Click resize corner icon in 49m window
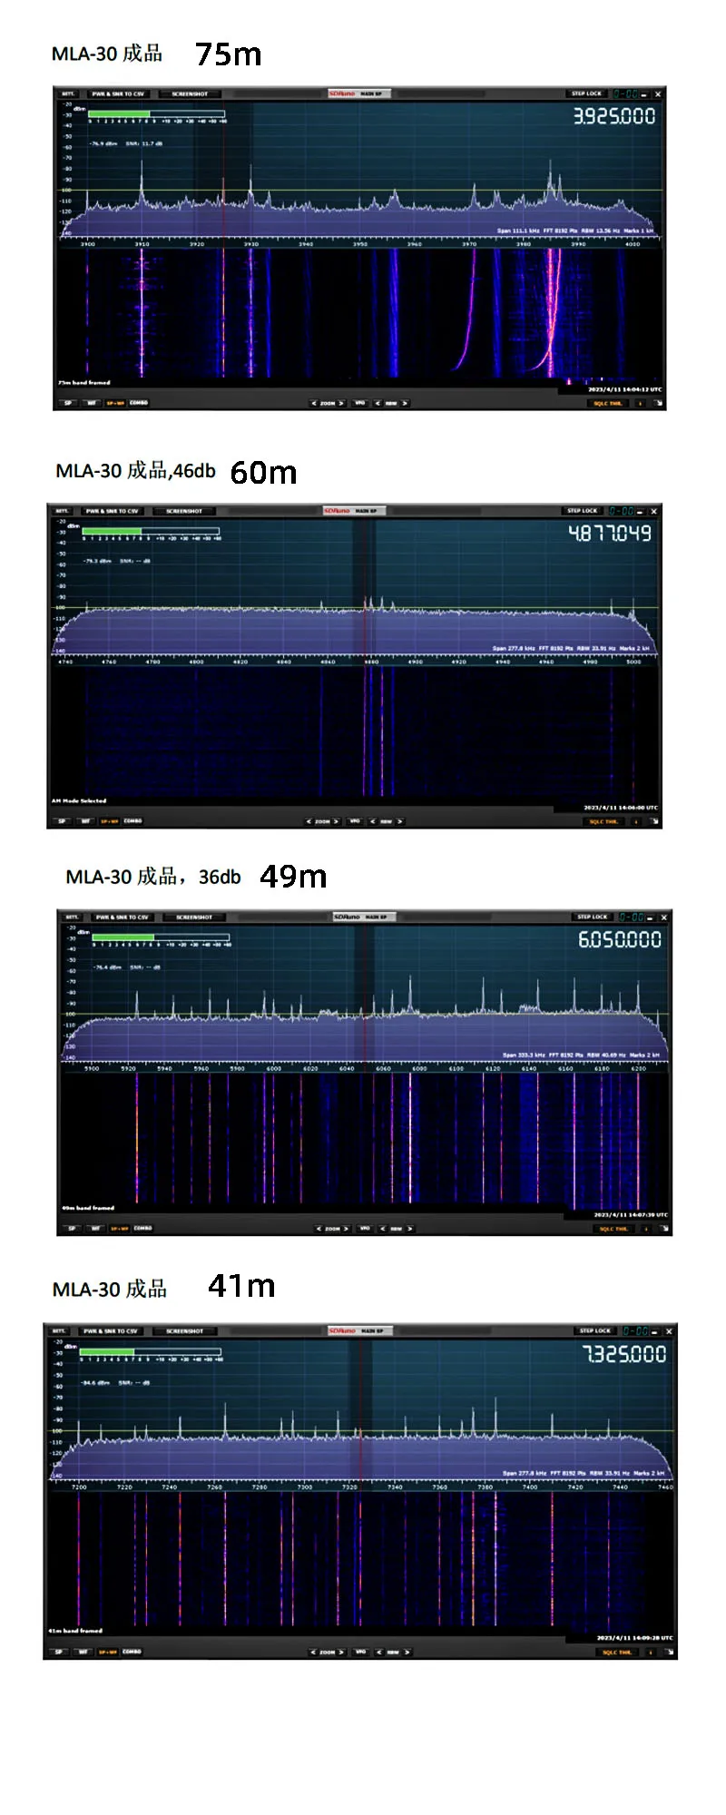The image size is (726, 1815). [x=664, y=1229]
